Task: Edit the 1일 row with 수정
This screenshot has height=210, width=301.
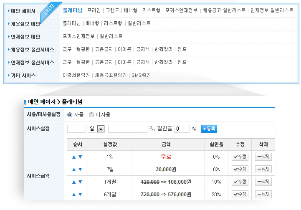Action: (x=240, y=157)
